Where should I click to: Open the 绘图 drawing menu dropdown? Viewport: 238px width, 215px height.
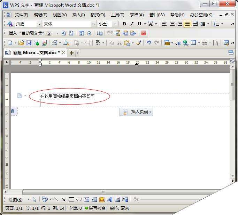click(x=29, y=200)
